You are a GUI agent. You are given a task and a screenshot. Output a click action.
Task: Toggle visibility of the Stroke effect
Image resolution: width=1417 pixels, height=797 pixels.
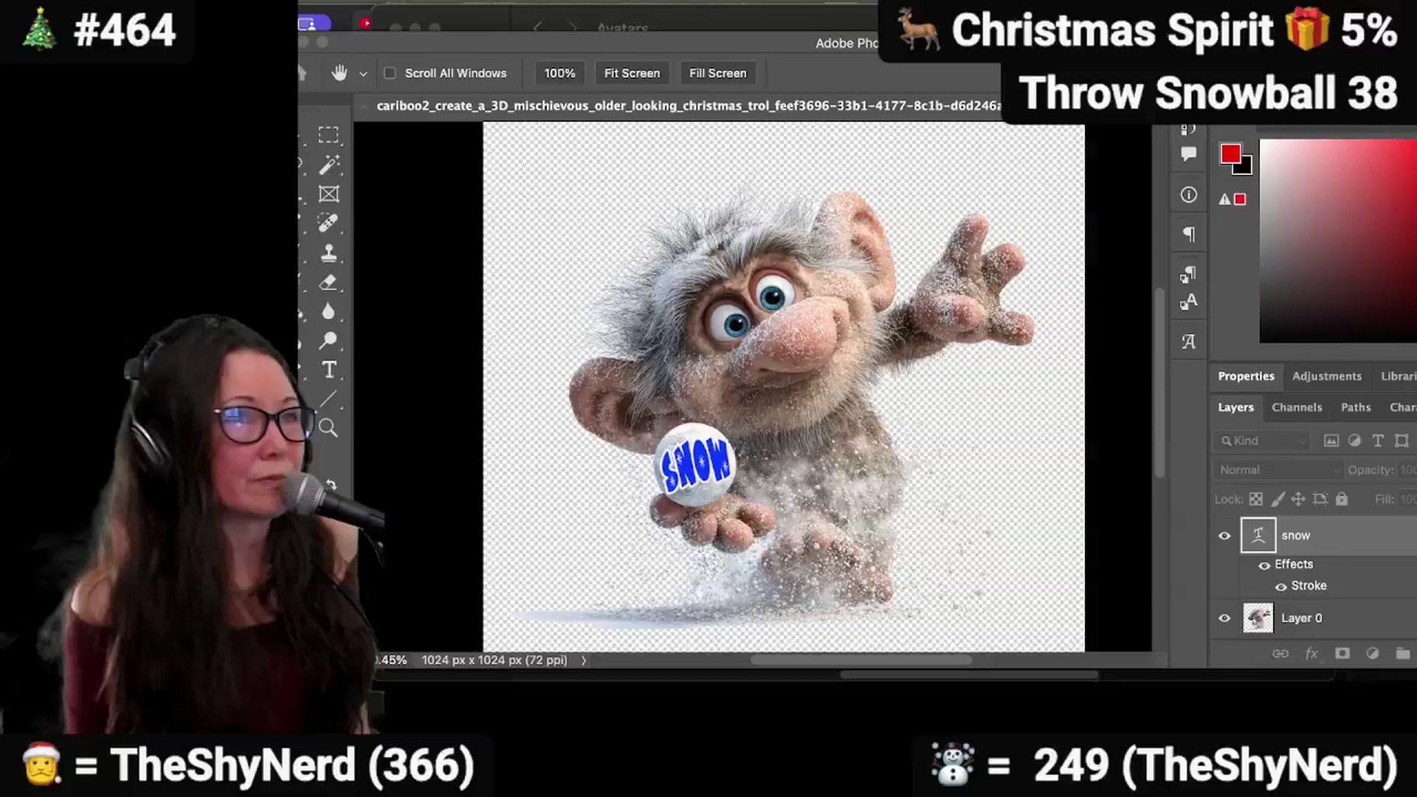click(x=1281, y=587)
